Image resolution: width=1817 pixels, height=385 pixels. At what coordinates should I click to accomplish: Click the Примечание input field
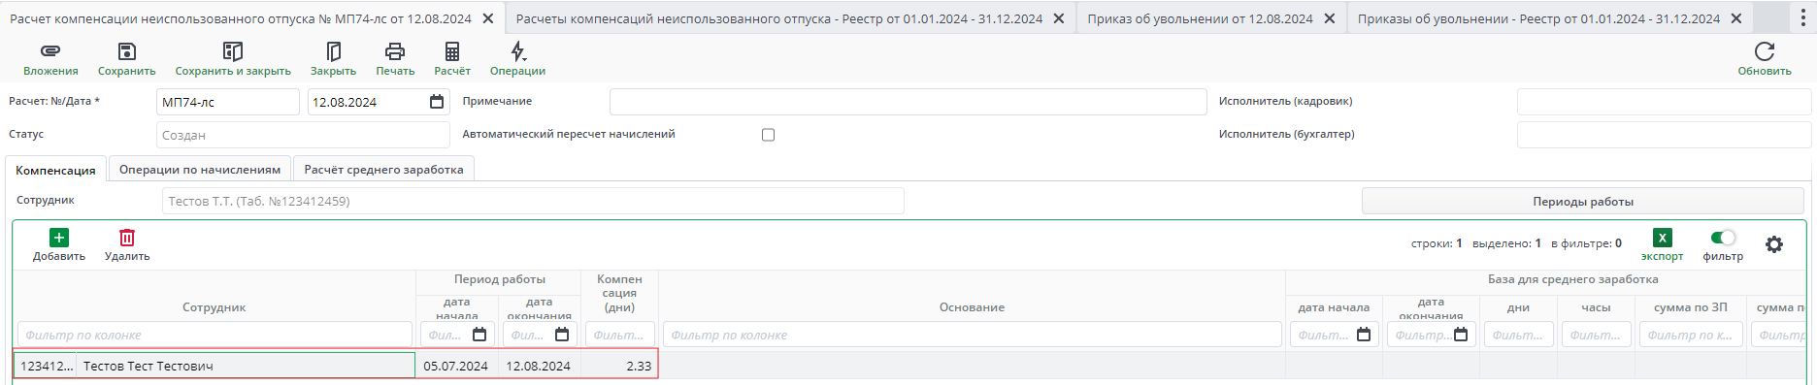click(x=908, y=102)
